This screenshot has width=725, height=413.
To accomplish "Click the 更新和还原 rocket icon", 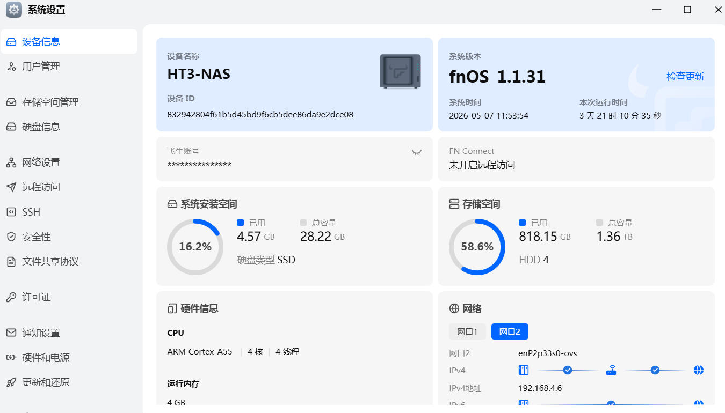I will click(x=11, y=382).
